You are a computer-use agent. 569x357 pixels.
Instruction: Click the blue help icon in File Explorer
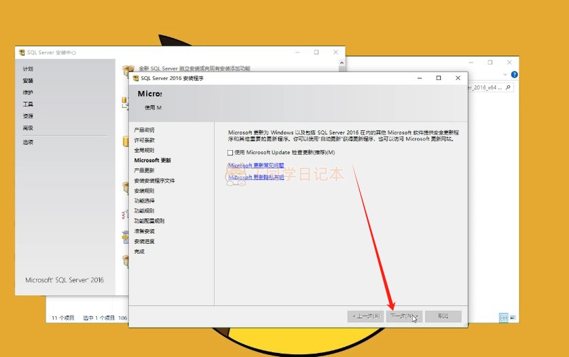514,75
